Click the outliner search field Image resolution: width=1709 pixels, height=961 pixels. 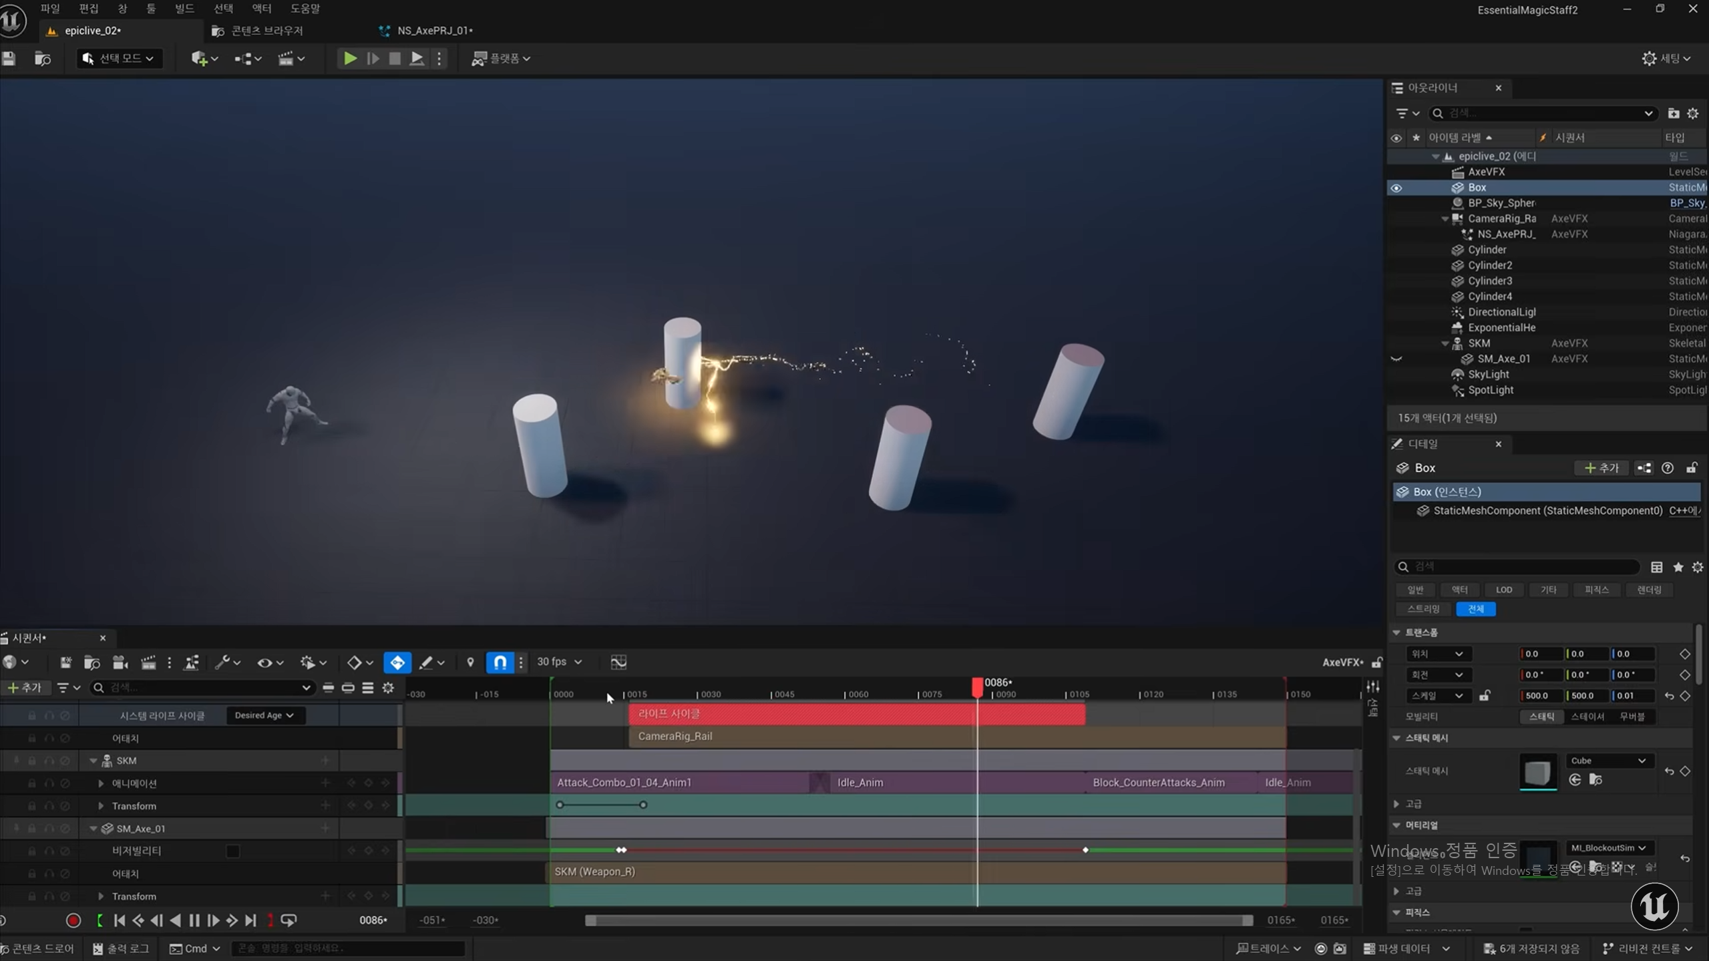click(1544, 114)
